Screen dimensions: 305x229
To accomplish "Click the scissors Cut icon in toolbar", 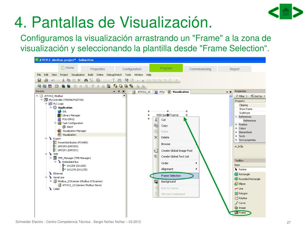I will (63, 80).
